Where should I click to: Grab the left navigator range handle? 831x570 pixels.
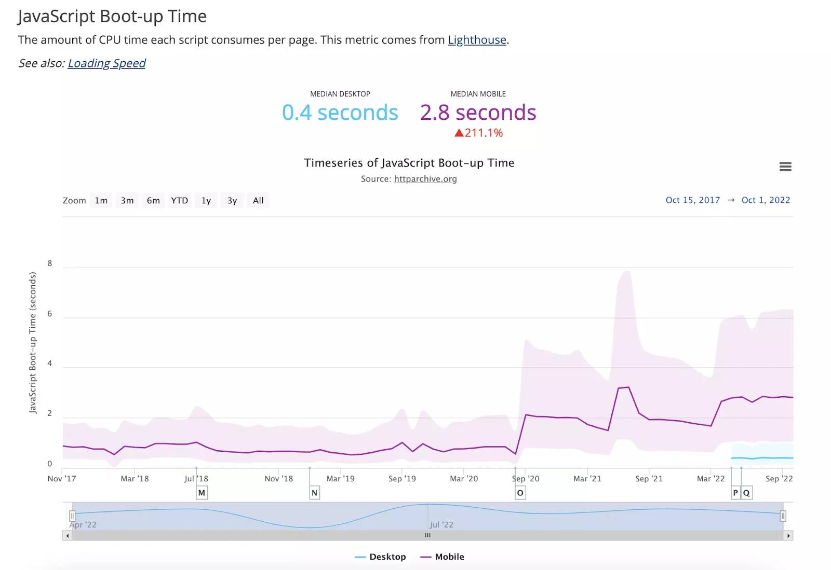[x=72, y=516]
